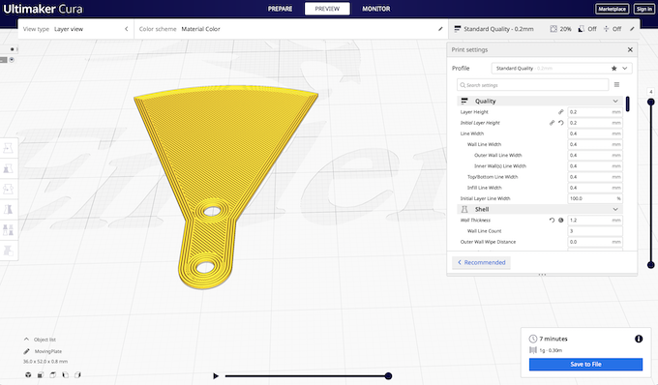This screenshot has height=385, width=658.
Task: Click the Layer Height value field
Action: 595,112
